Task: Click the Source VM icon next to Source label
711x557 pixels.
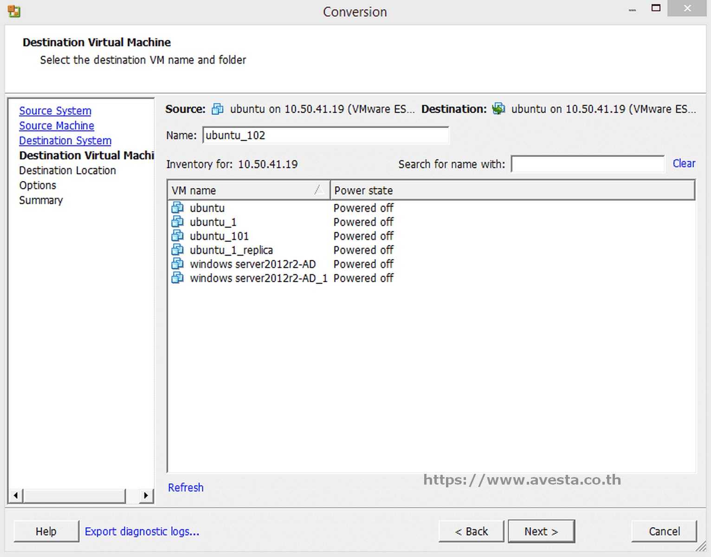Action: point(217,109)
